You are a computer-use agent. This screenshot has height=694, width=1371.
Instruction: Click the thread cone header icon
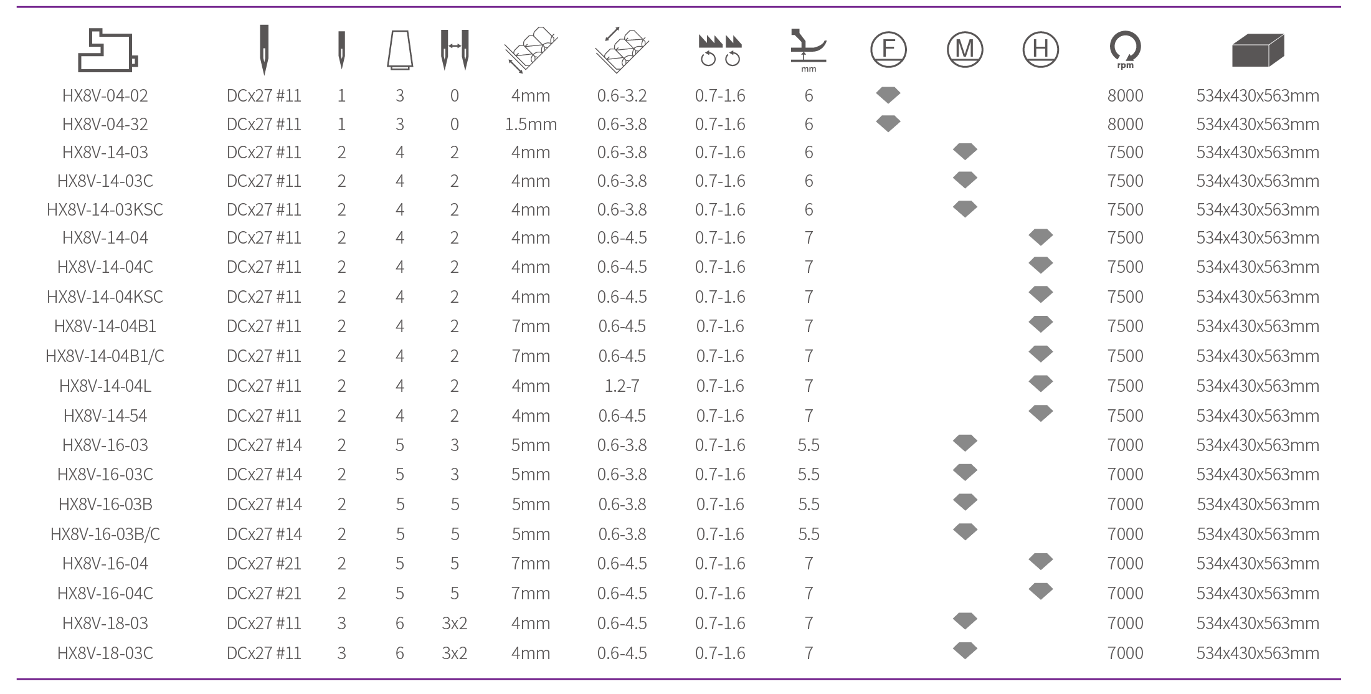[x=399, y=49]
